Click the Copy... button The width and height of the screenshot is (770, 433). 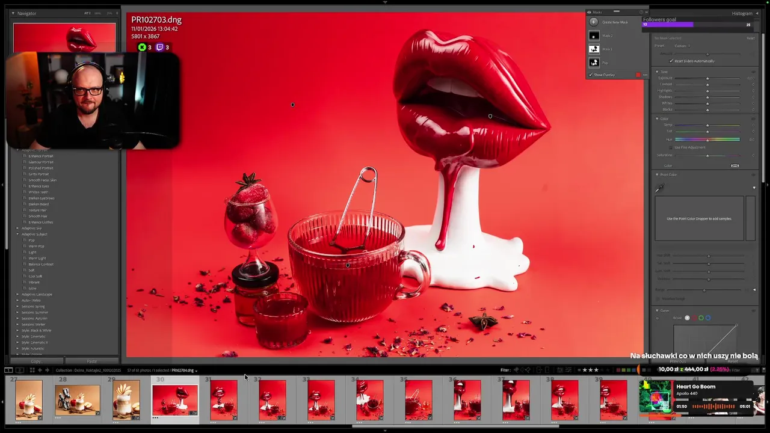36,361
